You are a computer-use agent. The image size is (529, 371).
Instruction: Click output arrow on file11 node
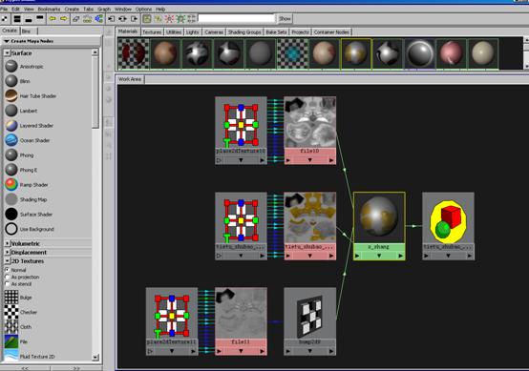pyautogui.click(x=263, y=352)
